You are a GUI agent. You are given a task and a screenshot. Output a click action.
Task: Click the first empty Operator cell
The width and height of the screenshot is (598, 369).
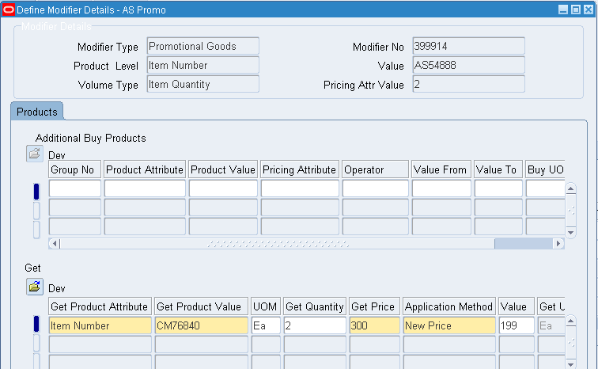[375, 188]
